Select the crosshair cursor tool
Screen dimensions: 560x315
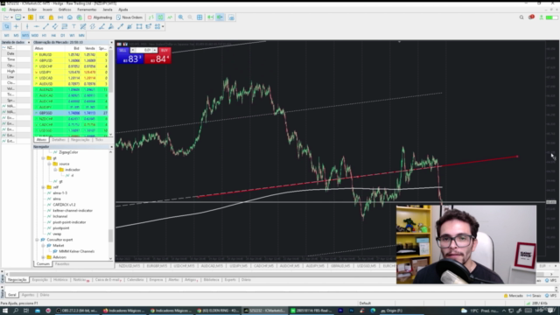pyautogui.click(x=16, y=26)
